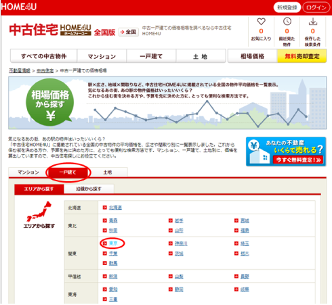Select the エリアから探す search tab
Screen dimensions: 332x305
tap(39, 189)
